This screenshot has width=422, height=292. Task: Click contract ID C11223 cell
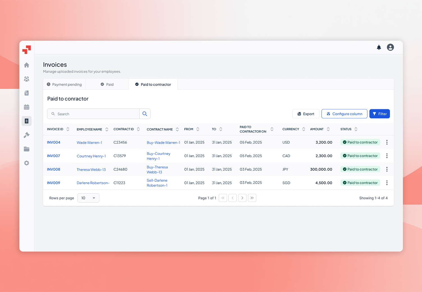click(119, 183)
